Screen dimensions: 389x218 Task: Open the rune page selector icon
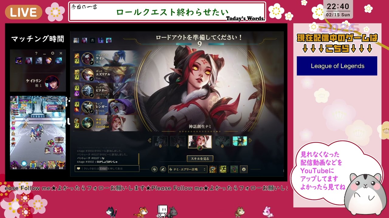(154, 169)
